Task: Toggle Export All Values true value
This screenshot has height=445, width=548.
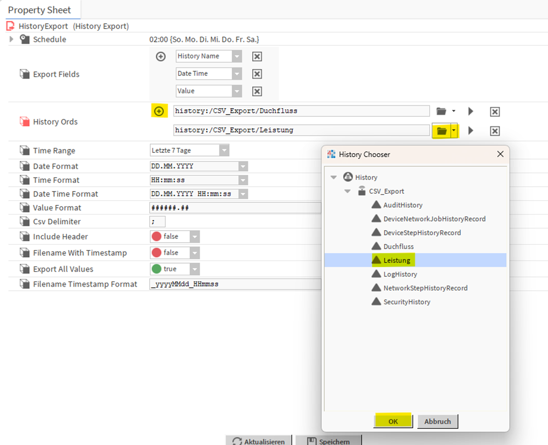Action: point(175,269)
